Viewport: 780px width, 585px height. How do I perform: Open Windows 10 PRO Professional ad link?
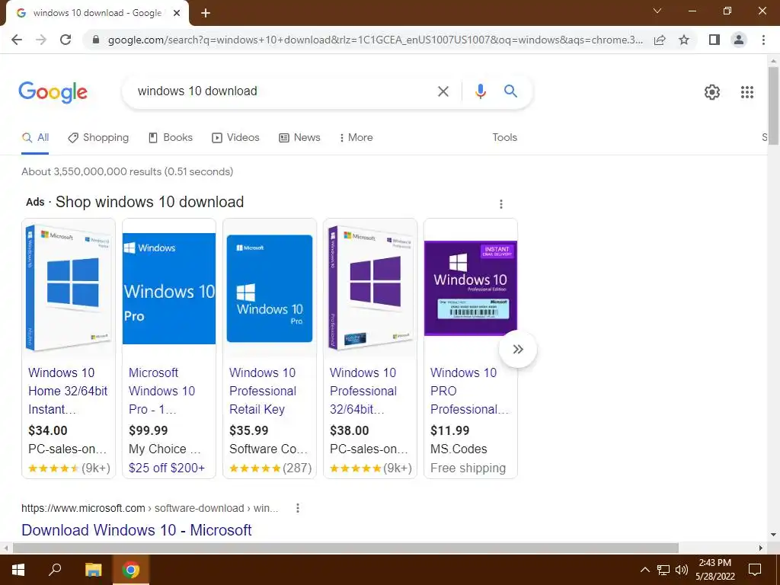469,391
